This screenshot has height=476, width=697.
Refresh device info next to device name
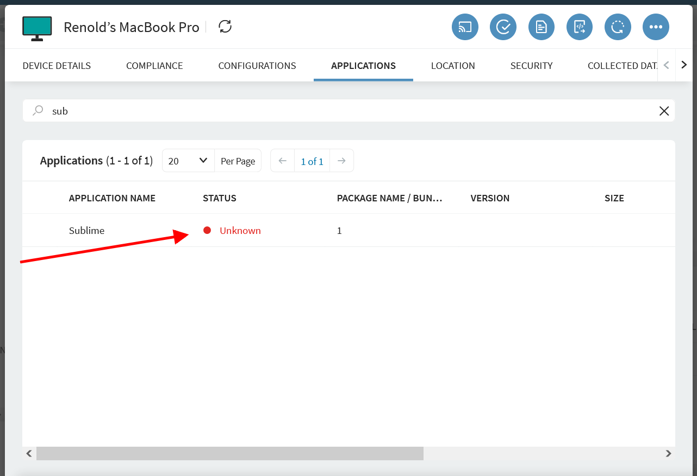225,27
